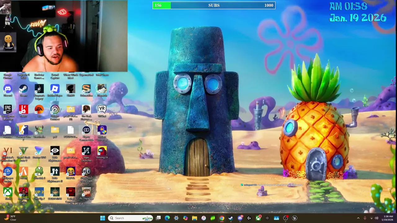397x223 pixels.
Task: Select the Little Nightmares II icon
Action: tap(55, 174)
